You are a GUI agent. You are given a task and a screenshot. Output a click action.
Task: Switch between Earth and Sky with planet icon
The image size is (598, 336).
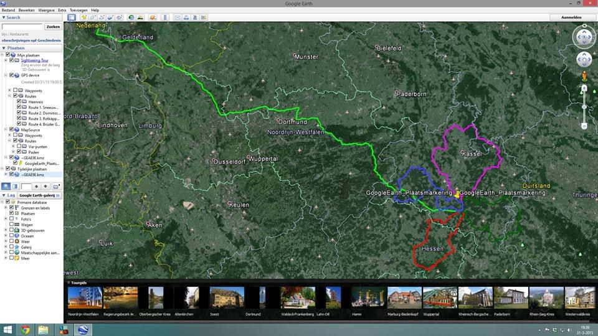pyautogui.click(x=153, y=17)
